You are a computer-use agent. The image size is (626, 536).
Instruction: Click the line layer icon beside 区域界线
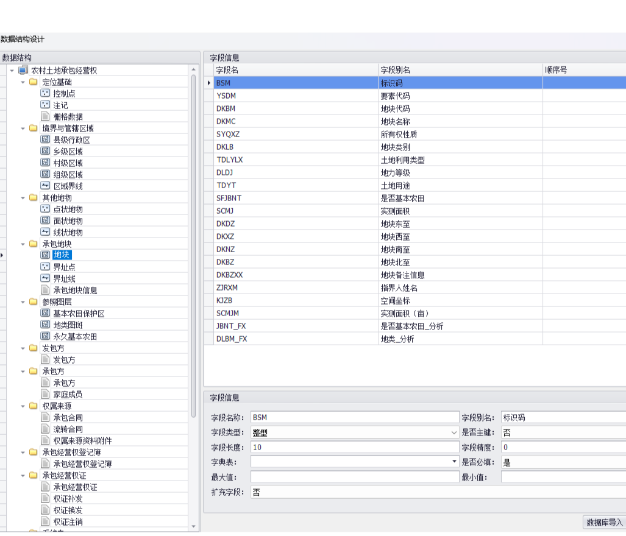click(45, 186)
